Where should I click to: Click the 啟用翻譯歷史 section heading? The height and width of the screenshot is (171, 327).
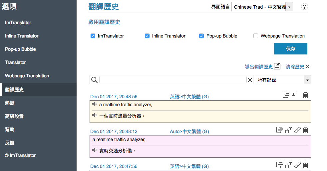click(104, 22)
